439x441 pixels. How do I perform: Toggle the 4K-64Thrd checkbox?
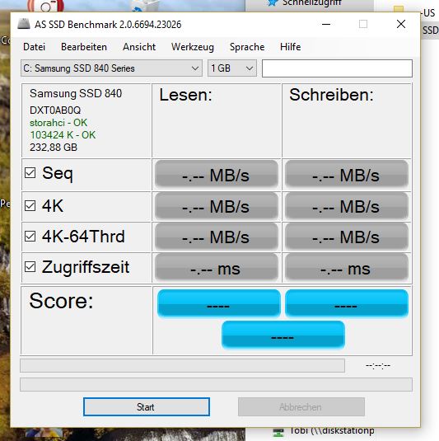point(30,237)
